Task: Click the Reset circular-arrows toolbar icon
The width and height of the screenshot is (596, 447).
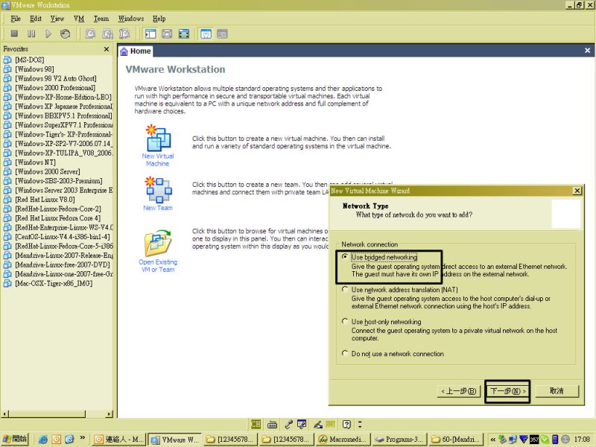Action: [x=66, y=34]
